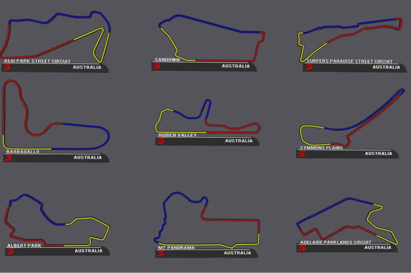Select the Barbagallo circuit layout

click(56, 115)
